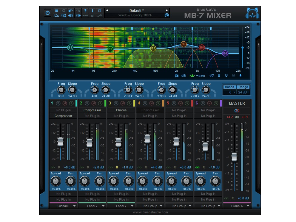Image resolution: width=296 pixels, height=222 pixels.
Task: Click the download arrow icon under spectrum
Action: [240, 76]
